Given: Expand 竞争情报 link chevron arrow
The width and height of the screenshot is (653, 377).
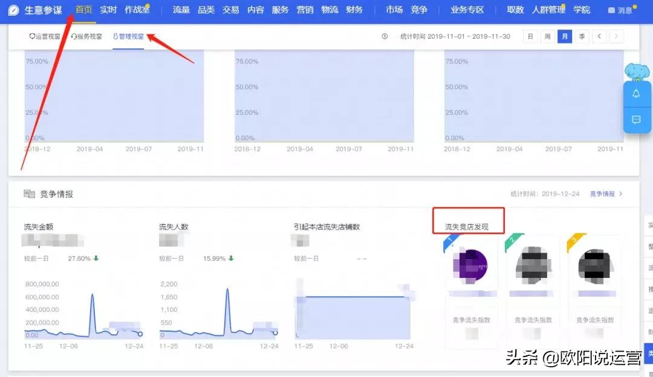Looking at the screenshot, I should tap(620, 194).
